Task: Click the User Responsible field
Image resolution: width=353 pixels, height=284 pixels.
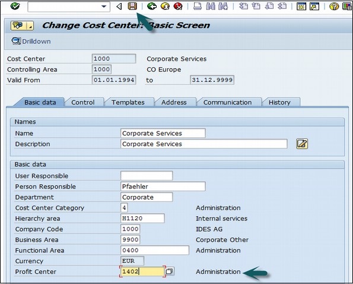Action: point(147,176)
